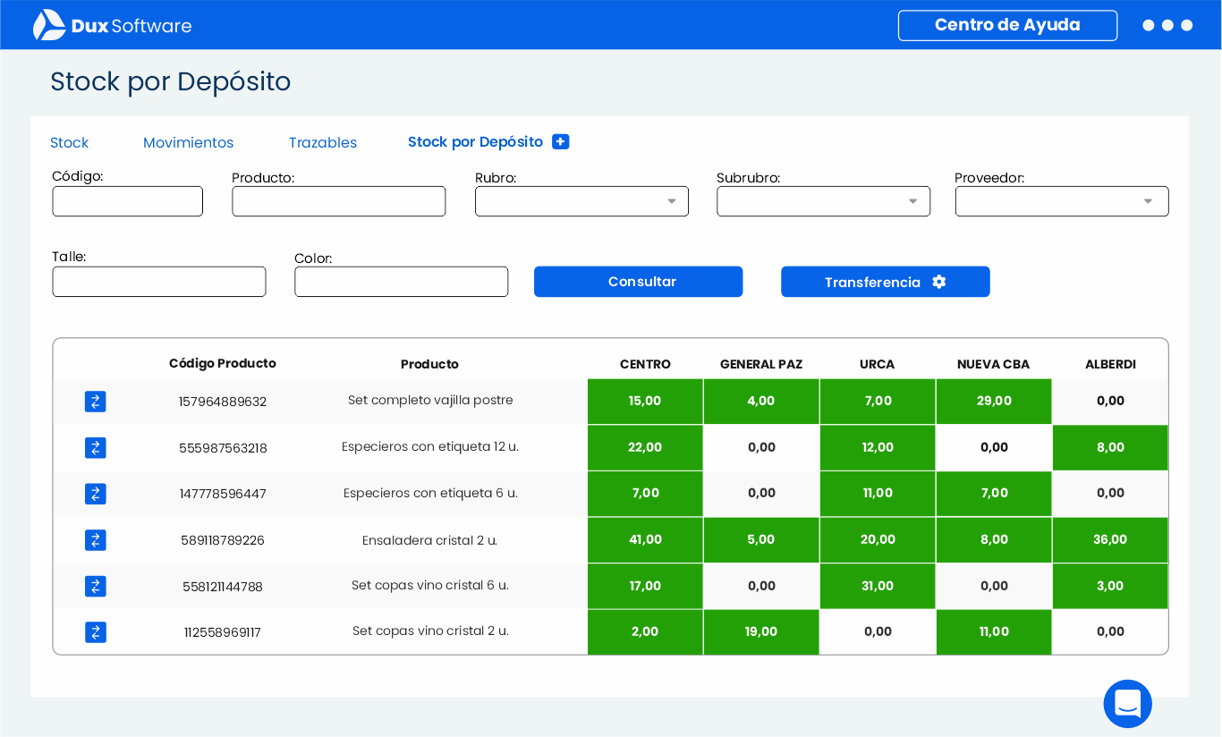
Task: Click the transfer icon for Set completo vajilla postre
Action: [96, 402]
